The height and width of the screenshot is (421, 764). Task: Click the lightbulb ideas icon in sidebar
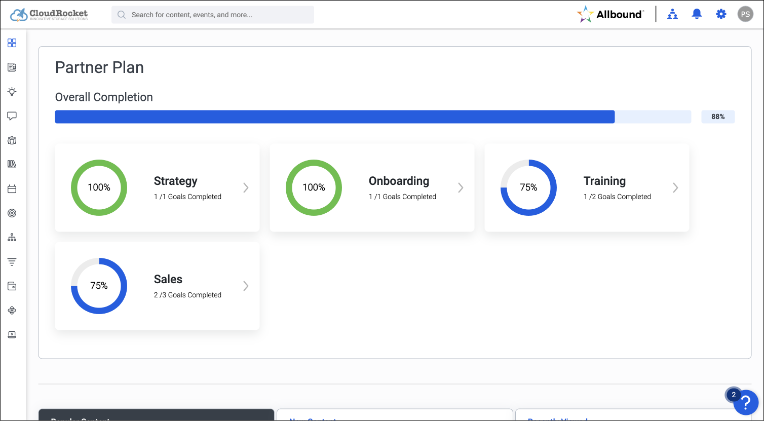click(x=12, y=92)
